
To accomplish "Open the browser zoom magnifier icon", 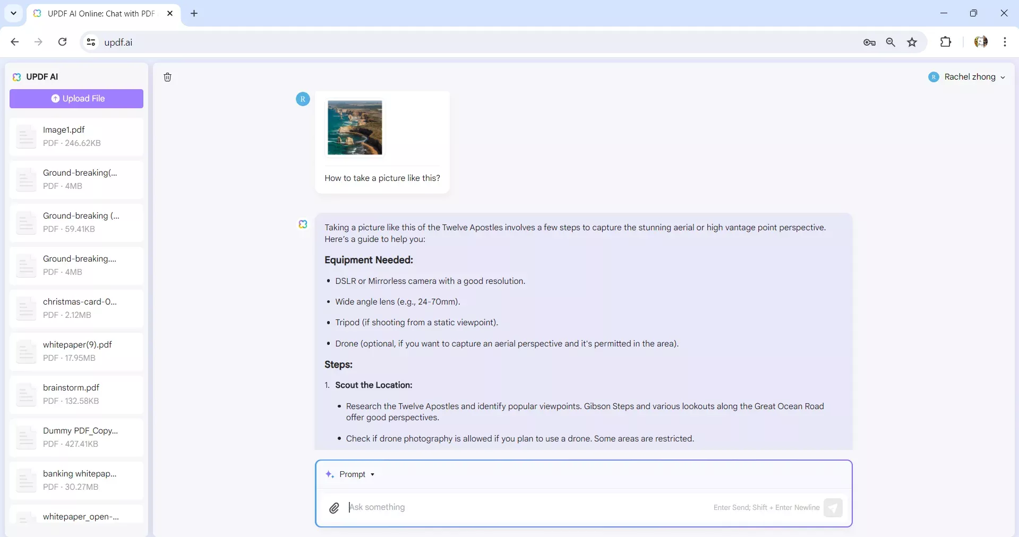I will point(890,42).
